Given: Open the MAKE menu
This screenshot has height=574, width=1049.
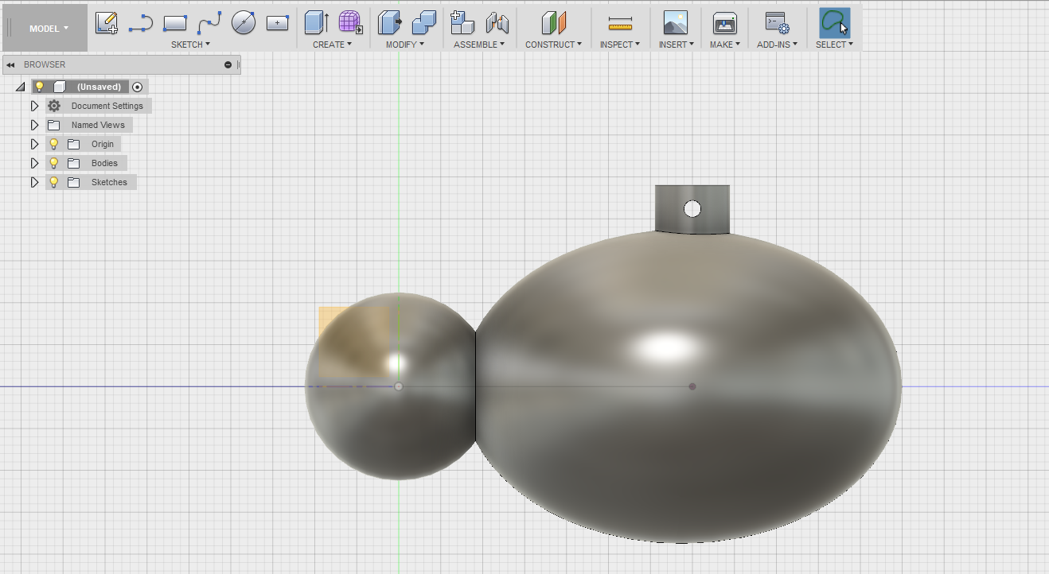Looking at the screenshot, I should pos(725,45).
